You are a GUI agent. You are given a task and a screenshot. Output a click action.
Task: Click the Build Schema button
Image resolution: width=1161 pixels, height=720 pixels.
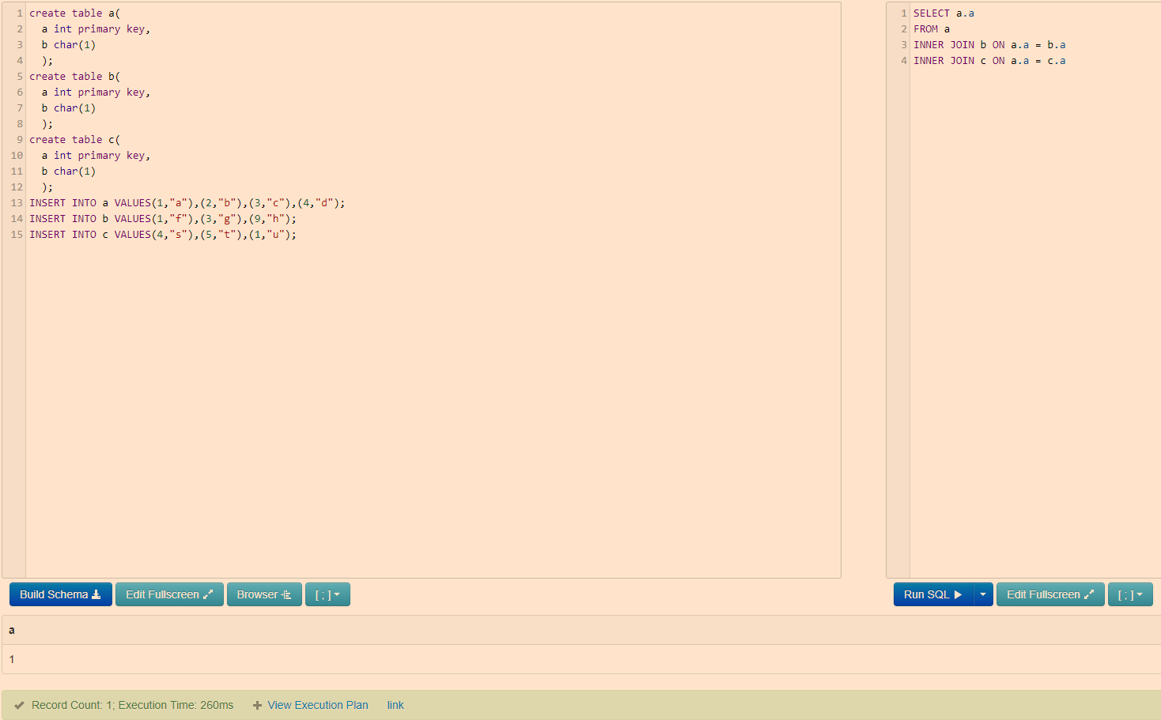pos(60,594)
